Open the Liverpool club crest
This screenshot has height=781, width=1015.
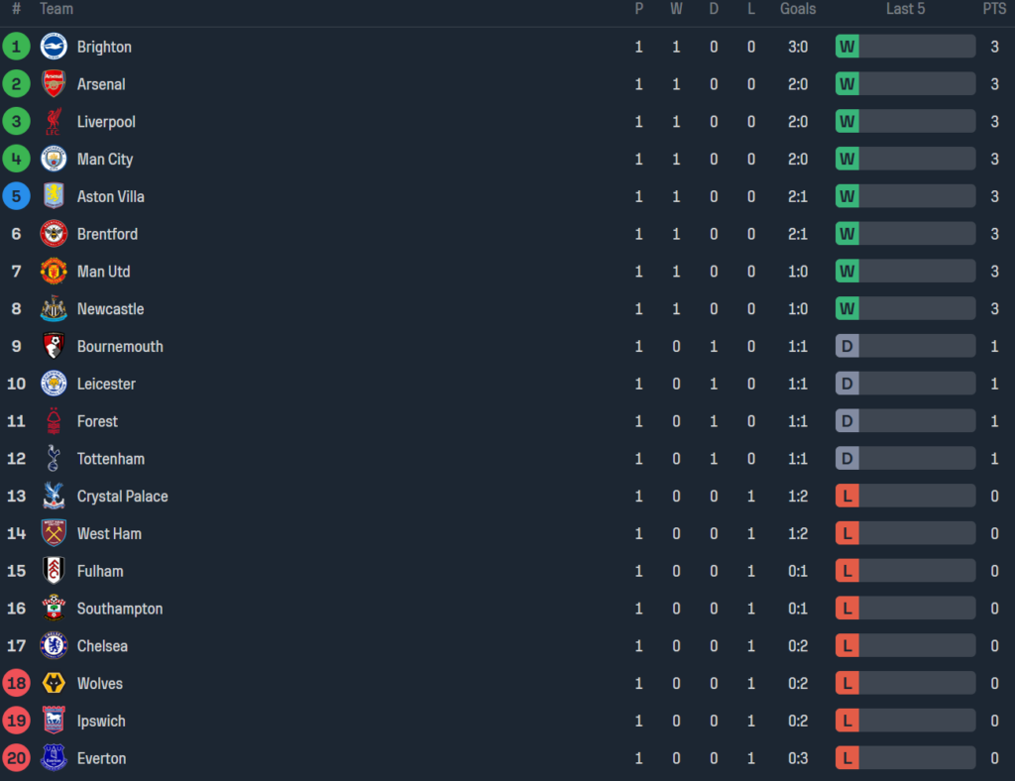pyautogui.click(x=54, y=122)
